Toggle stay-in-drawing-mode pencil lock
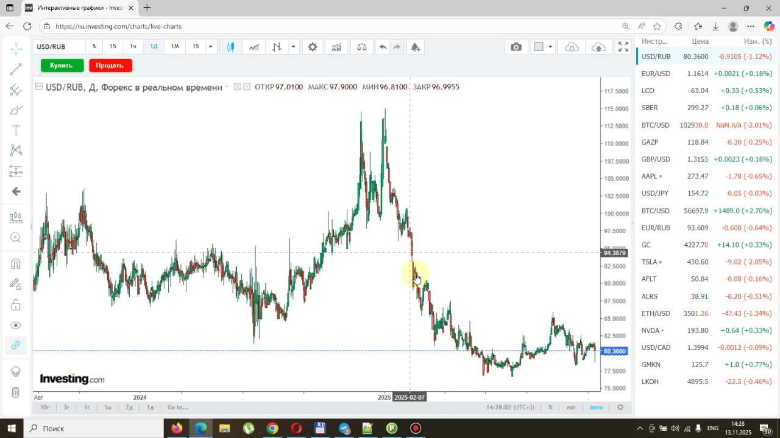The width and height of the screenshot is (780, 438). click(16, 284)
